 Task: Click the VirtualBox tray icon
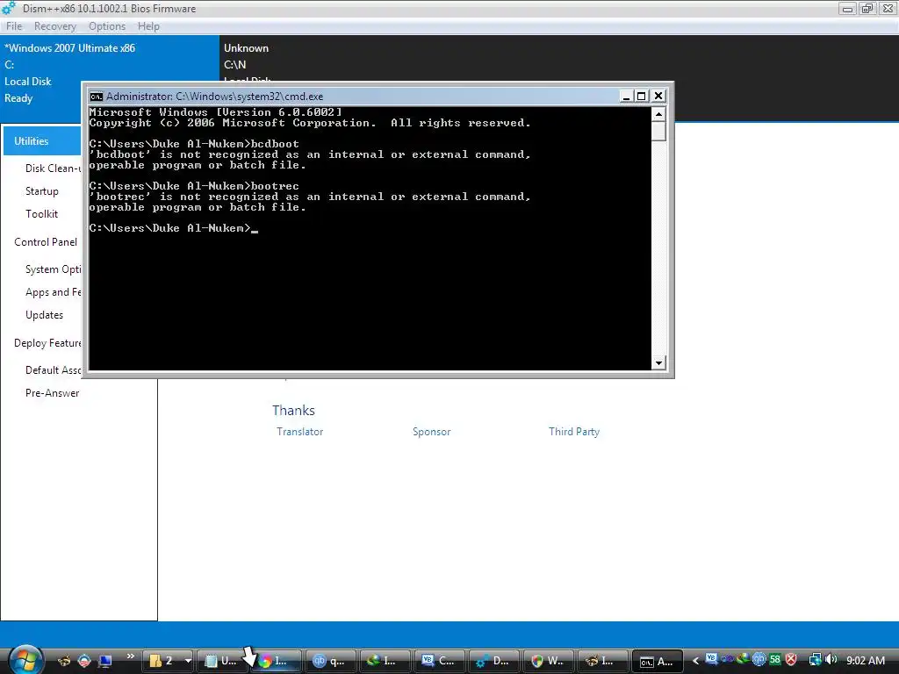711,659
